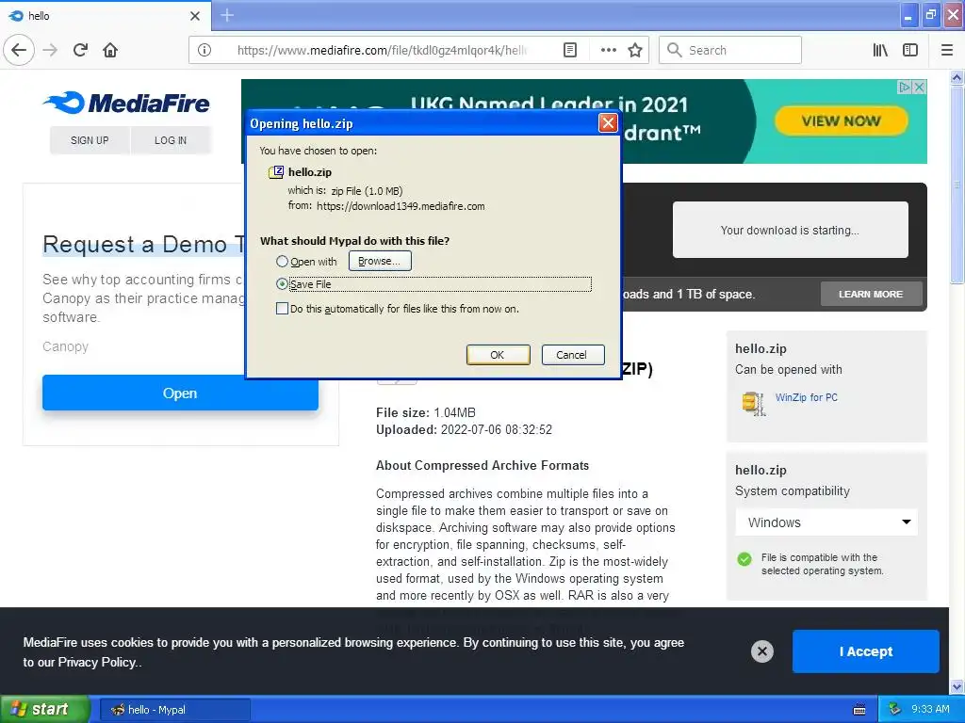Click the Canopy advertiser text
965x723 pixels.
[65, 346]
